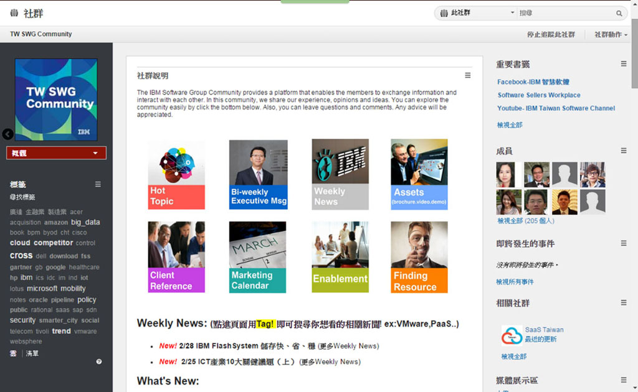Click the search magnifier icon
Image resolution: width=638 pixels, height=392 pixels.
(619, 14)
